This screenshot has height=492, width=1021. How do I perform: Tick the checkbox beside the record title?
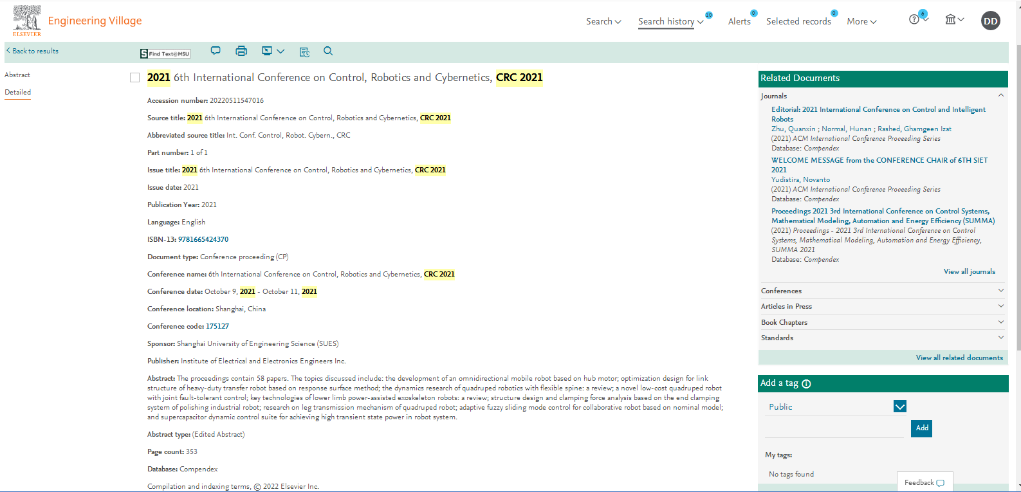pyautogui.click(x=134, y=78)
